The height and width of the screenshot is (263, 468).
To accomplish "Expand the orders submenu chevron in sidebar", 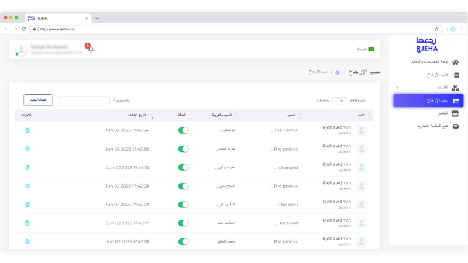I will [x=397, y=88].
